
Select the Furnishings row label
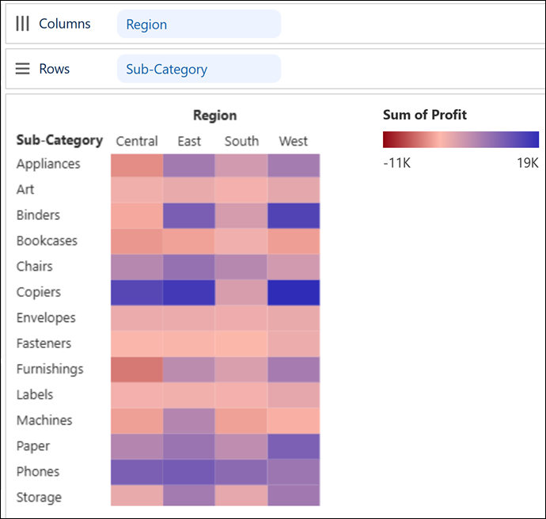50,369
